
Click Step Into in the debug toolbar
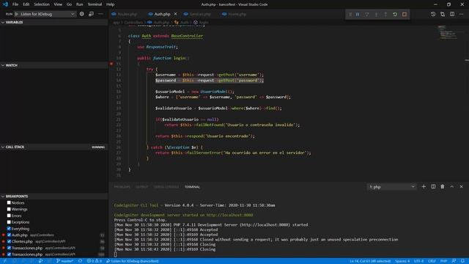[x=376, y=15]
